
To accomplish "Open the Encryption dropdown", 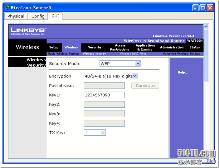I will (x=111, y=76).
